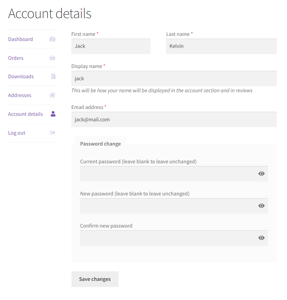Toggle visibility of the confirm new password field

coord(261,238)
